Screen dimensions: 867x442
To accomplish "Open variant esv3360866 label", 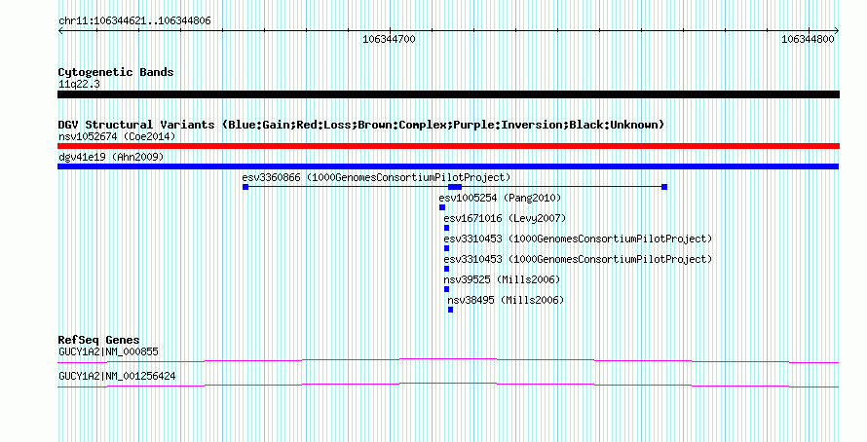I will (x=376, y=177).
